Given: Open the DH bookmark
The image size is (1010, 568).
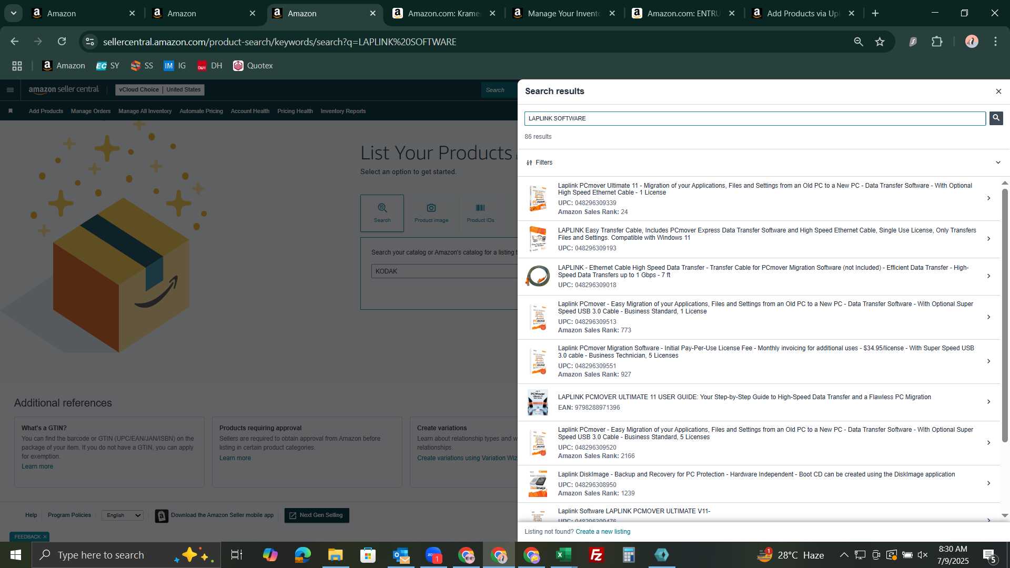Looking at the screenshot, I should click(x=209, y=66).
